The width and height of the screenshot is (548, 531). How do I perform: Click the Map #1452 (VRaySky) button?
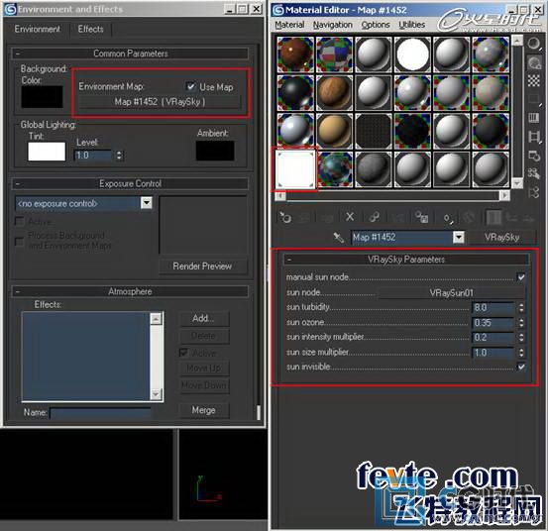point(160,102)
